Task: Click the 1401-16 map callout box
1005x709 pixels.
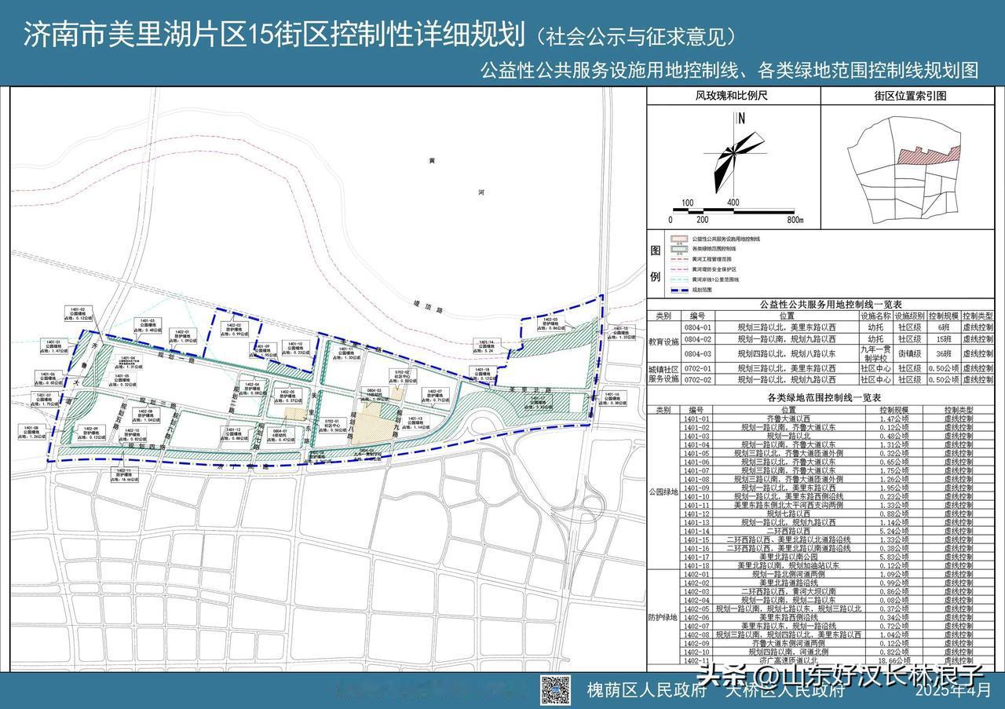Action: pos(612,398)
